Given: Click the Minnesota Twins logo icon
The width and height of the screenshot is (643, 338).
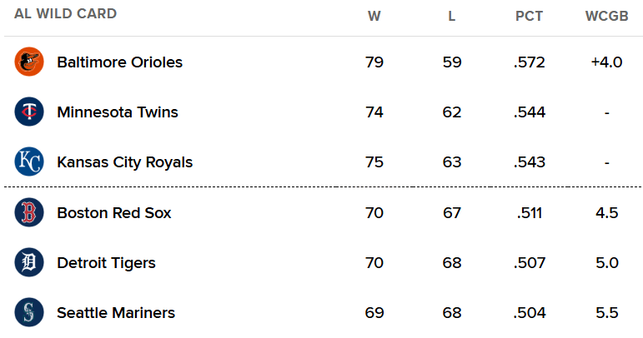Looking at the screenshot, I should tap(28, 112).
